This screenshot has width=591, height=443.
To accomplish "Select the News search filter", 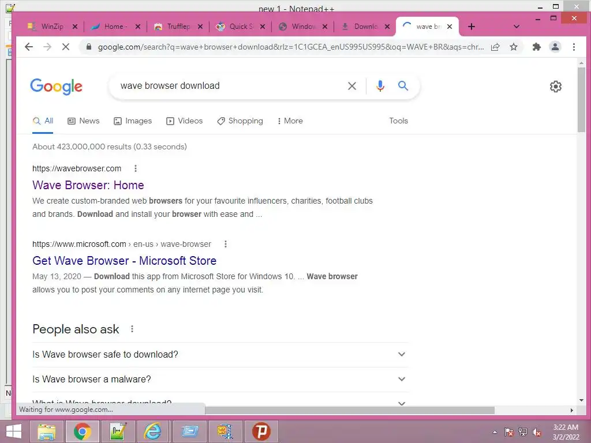I will pyautogui.click(x=84, y=121).
